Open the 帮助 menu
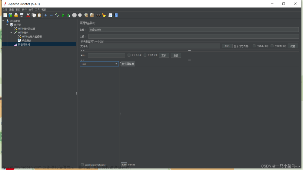Viewport: 303px width, 170px height. [x=44, y=10]
